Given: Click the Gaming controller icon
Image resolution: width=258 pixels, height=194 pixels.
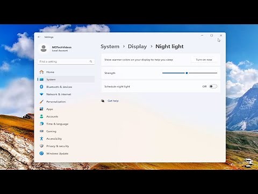Looking at the screenshot, I should (x=41, y=131).
